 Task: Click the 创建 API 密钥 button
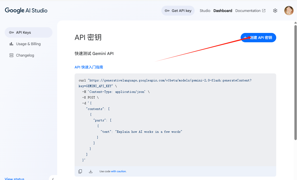(258, 38)
